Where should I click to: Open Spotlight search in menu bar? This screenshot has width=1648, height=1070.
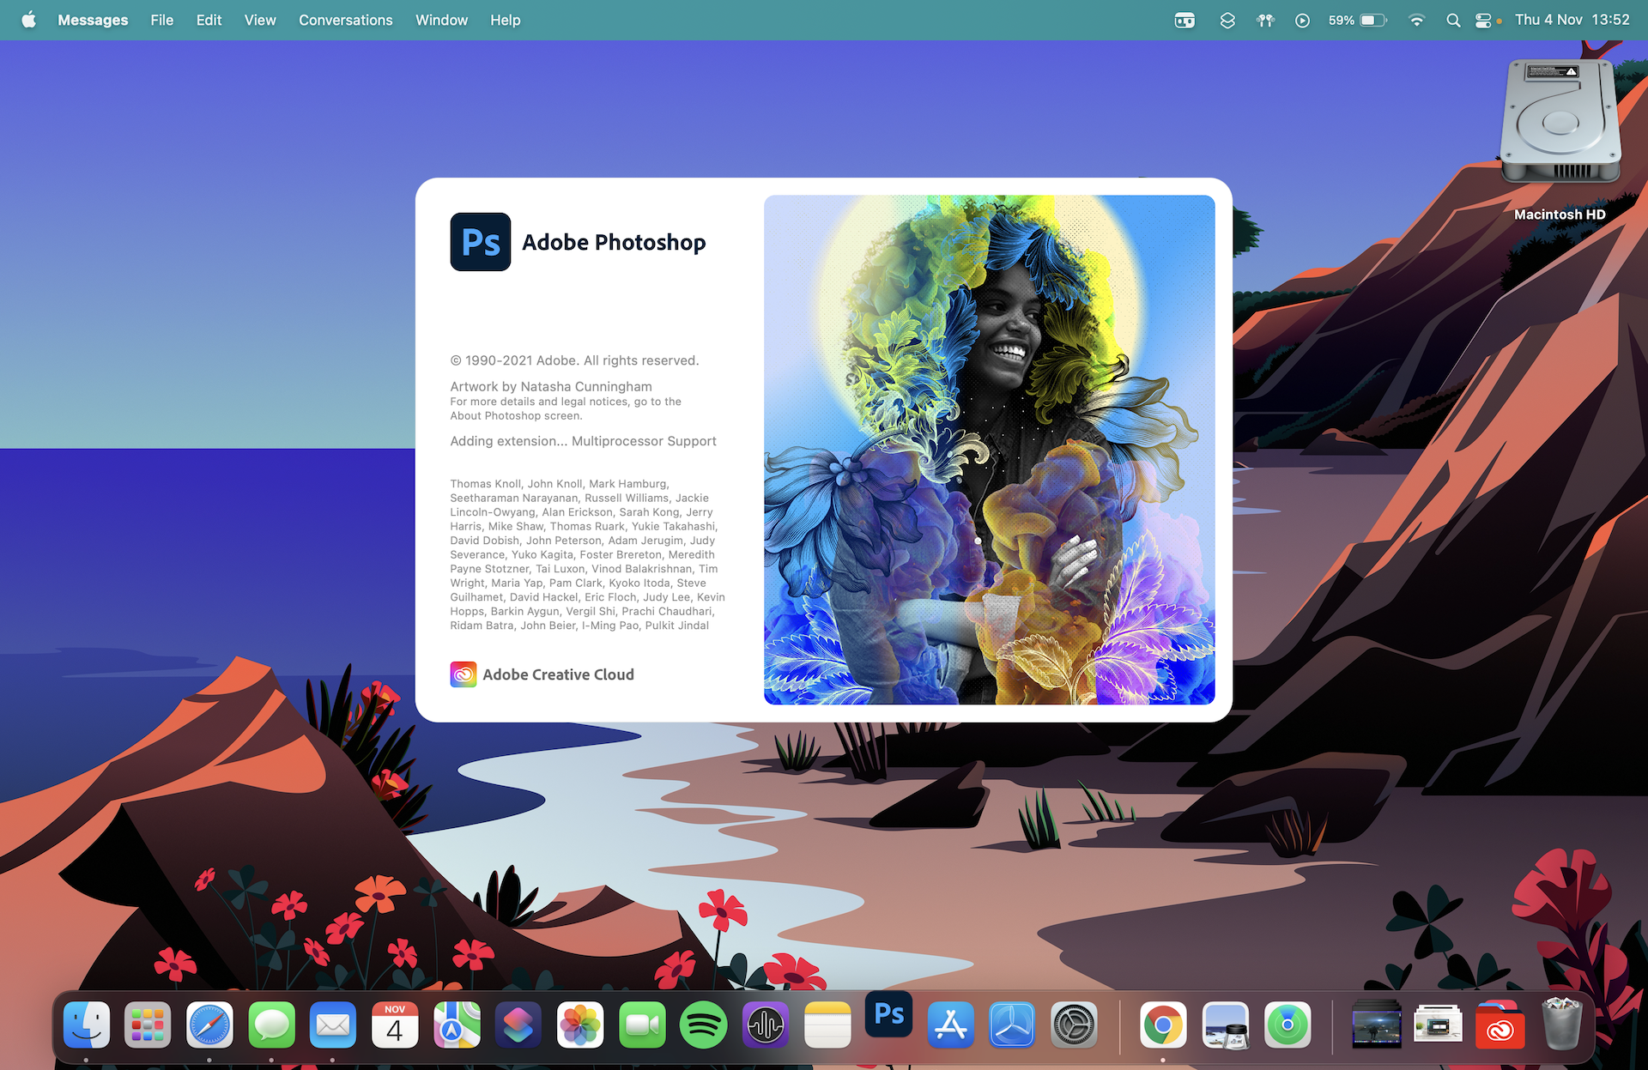[x=1453, y=20]
